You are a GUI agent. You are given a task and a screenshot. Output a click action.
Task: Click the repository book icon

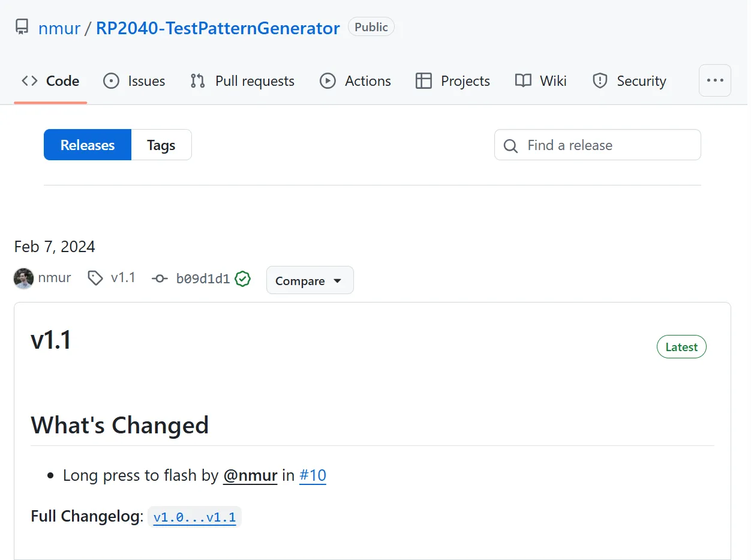point(22,28)
